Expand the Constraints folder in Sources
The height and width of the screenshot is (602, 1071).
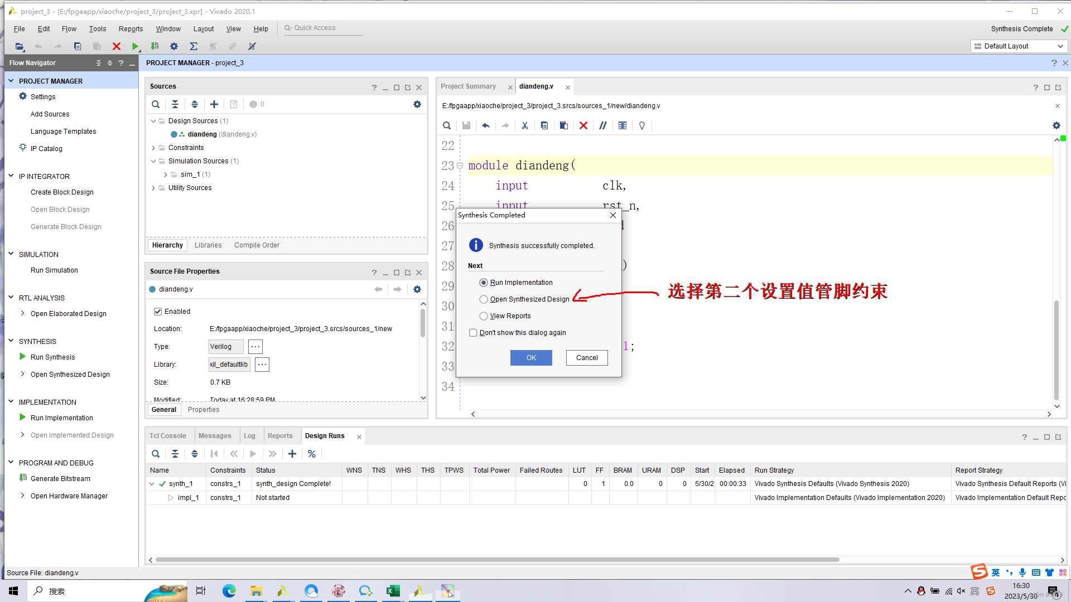click(x=153, y=148)
